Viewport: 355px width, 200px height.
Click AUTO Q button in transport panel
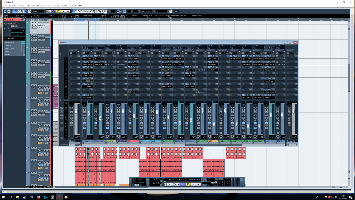137,185
